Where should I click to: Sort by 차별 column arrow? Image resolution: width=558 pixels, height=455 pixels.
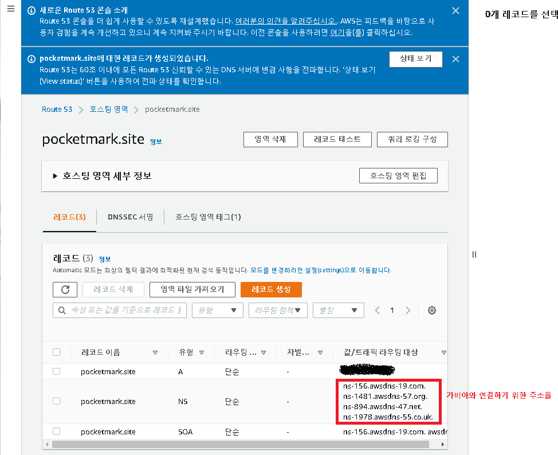320,353
